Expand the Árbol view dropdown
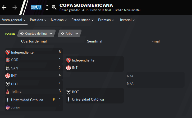 click(x=77, y=34)
